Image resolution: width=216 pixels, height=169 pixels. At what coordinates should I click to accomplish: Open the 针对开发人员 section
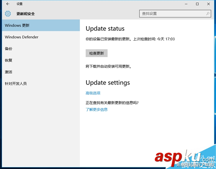41,83
